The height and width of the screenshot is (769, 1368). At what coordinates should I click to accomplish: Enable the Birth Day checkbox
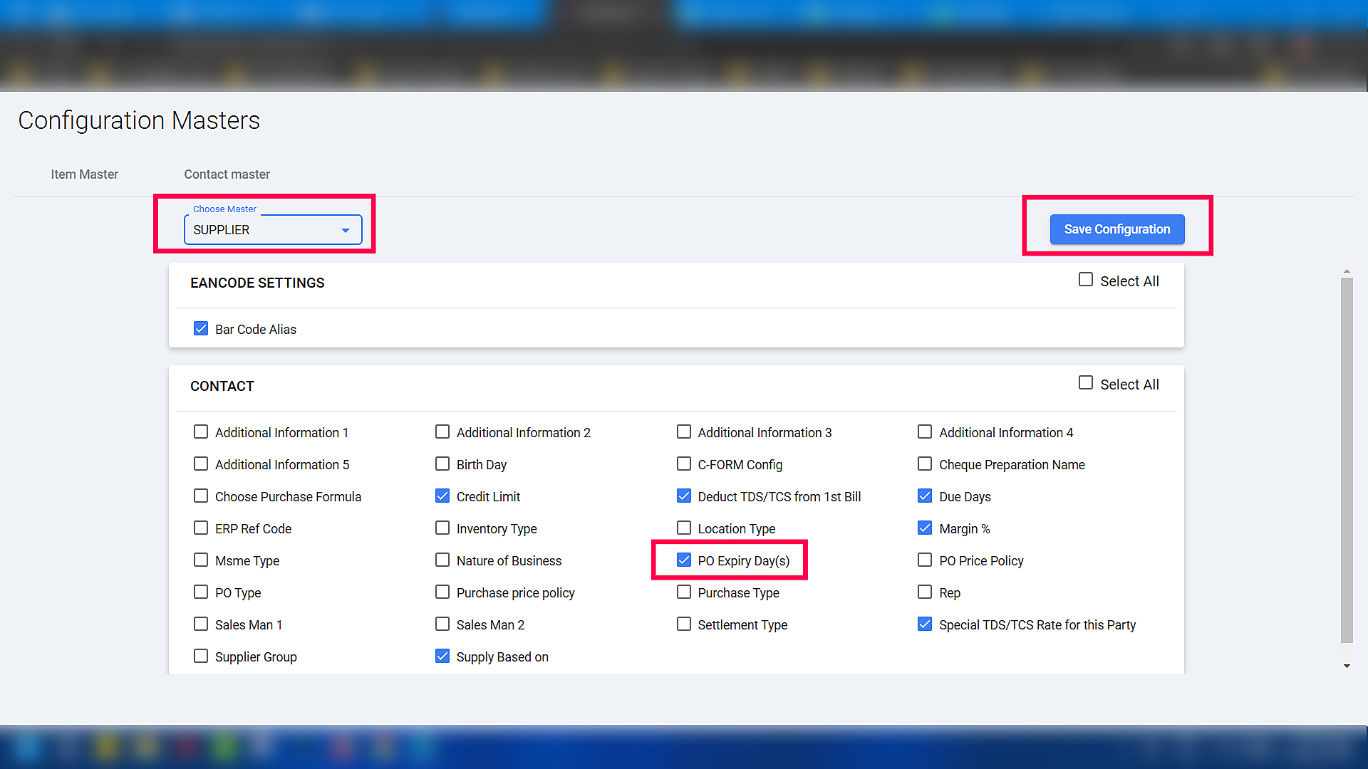[x=442, y=464]
